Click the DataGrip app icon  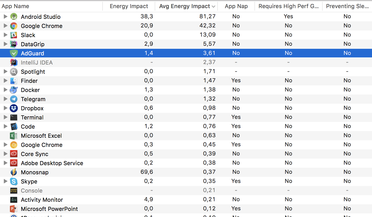pyautogui.click(x=14, y=44)
